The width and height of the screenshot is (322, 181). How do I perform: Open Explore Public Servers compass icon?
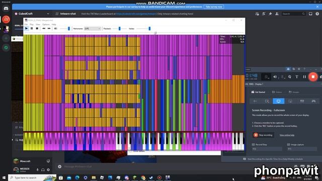6,48
